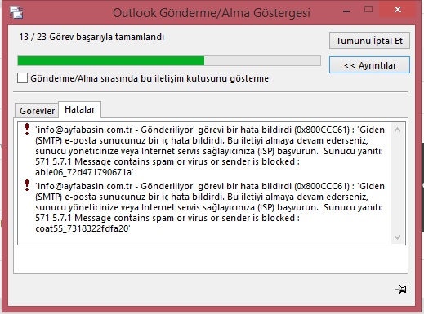The height and width of the screenshot is (314, 424).
Task: Select the error message ending with coat55_7318322fdfa20
Action: pyautogui.click(x=210, y=207)
